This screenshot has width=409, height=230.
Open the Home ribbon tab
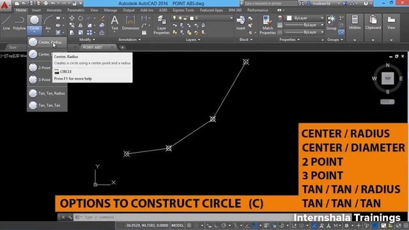click(x=20, y=10)
